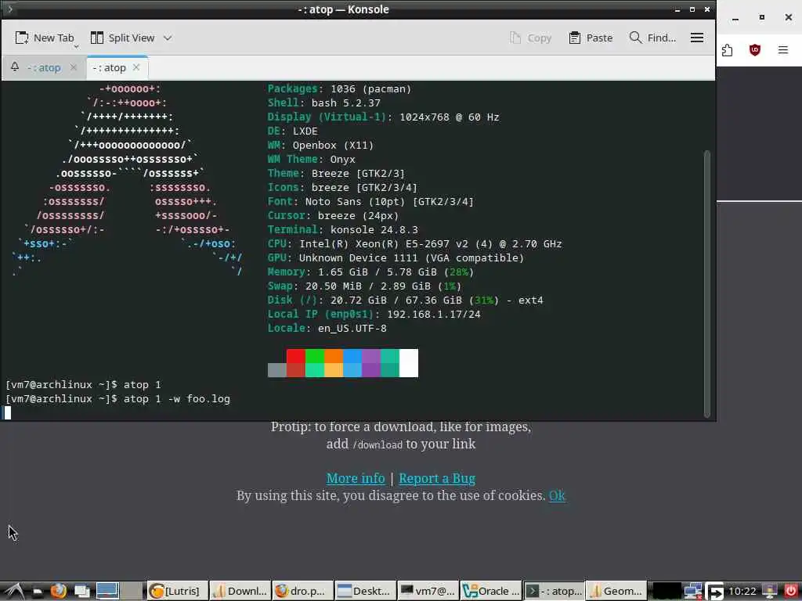Click the file manager taskbar launcher

[37, 592]
